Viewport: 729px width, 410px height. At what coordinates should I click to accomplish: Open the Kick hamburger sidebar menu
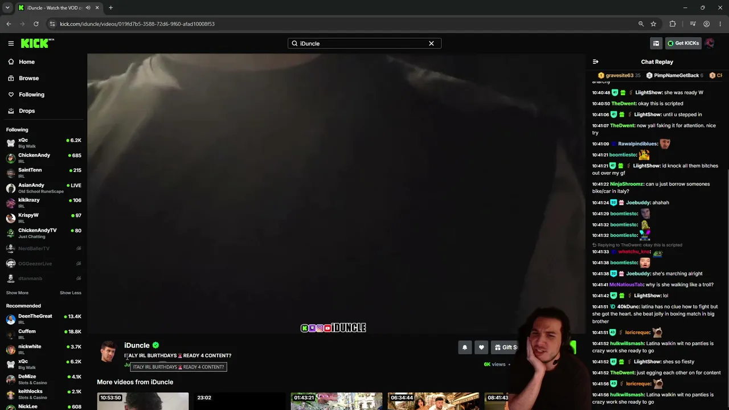tap(11, 43)
